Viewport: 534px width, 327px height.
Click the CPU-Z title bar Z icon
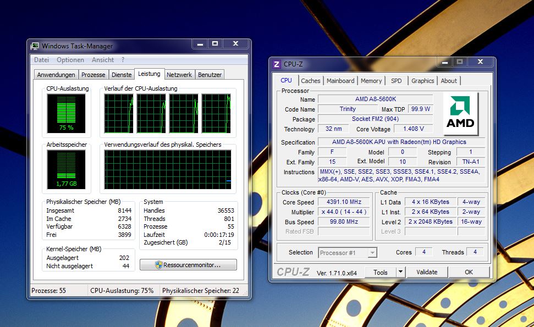point(277,64)
